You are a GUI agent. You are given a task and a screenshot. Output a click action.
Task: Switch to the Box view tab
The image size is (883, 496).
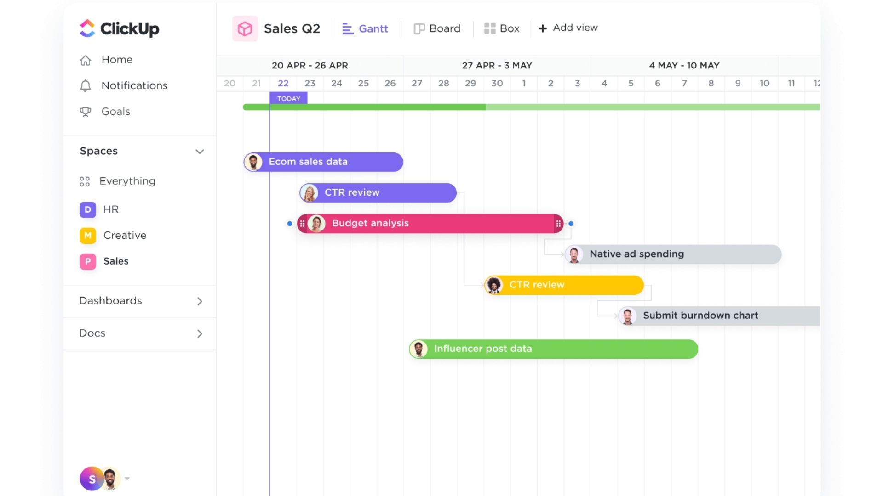pos(502,28)
